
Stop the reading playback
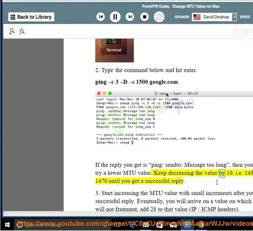144,17
